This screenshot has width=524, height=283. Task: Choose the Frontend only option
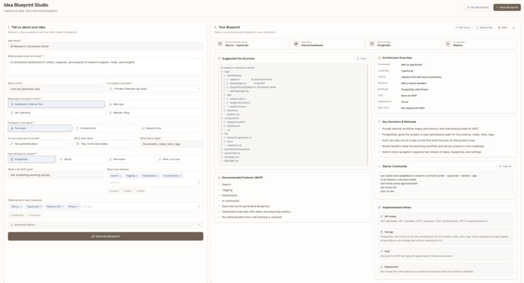pos(105,128)
